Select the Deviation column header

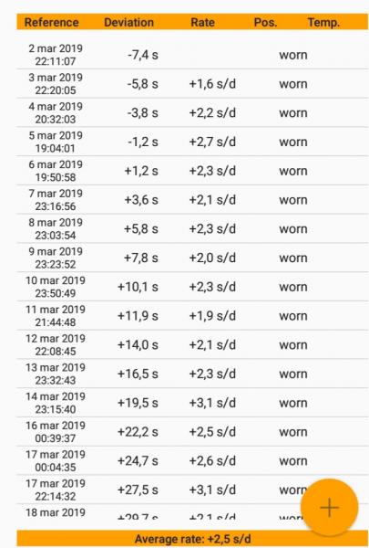(128, 22)
